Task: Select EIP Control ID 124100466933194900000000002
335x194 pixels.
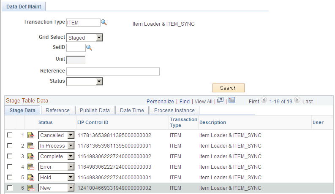Action: pyautogui.click(x=114, y=188)
